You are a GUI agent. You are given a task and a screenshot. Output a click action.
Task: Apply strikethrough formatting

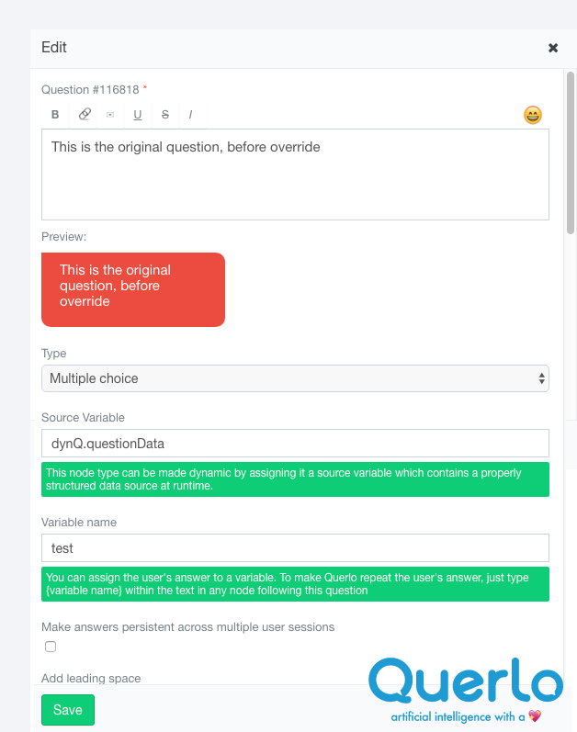point(165,115)
